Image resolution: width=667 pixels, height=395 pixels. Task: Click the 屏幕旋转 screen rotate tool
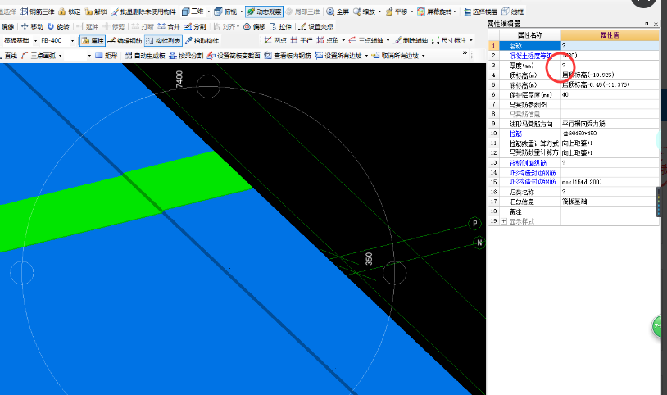tap(434, 11)
